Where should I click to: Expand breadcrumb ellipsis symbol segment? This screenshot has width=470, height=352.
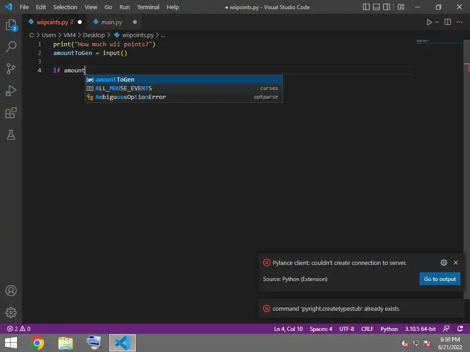click(x=163, y=35)
